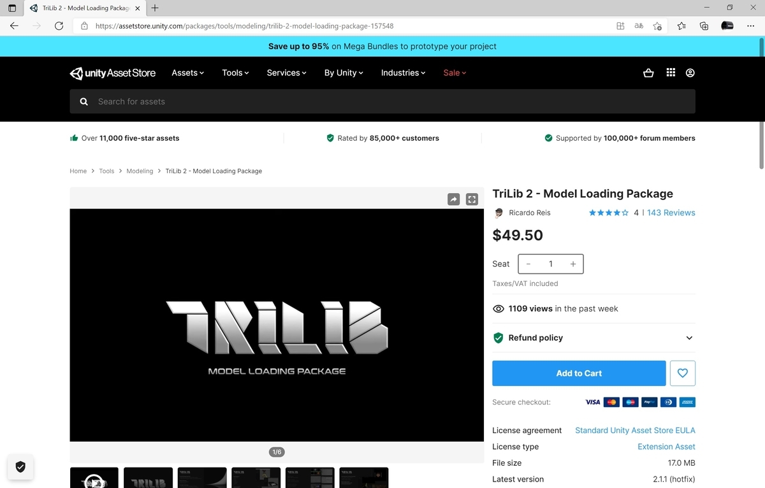Viewport: 765px width, 488px height.
Task: Reload the page
Action: point(59,26)
